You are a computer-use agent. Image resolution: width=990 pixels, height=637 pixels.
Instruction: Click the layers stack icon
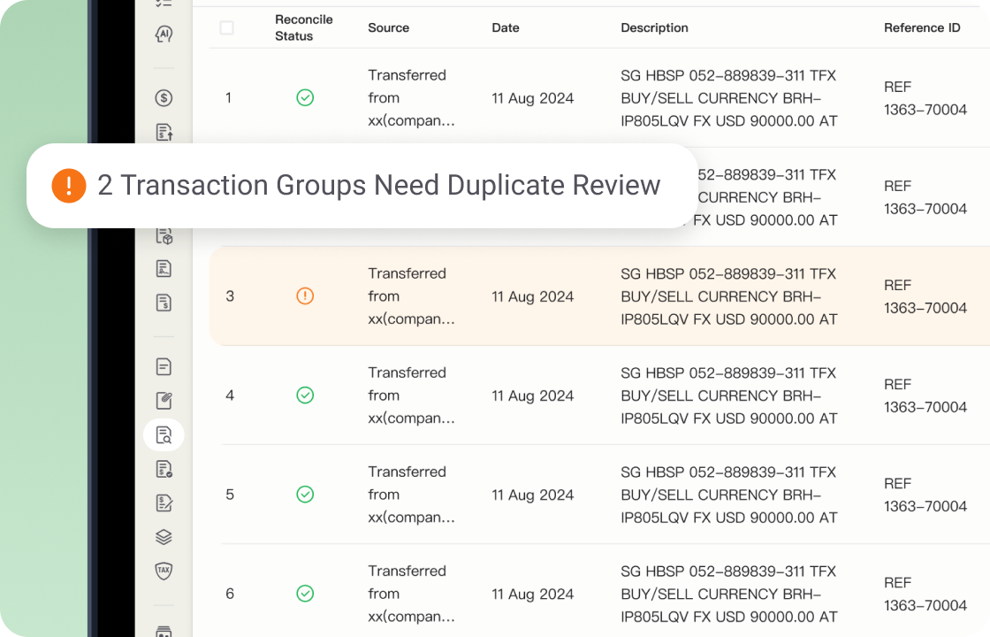pyautogui.click(x=164, y=536)
